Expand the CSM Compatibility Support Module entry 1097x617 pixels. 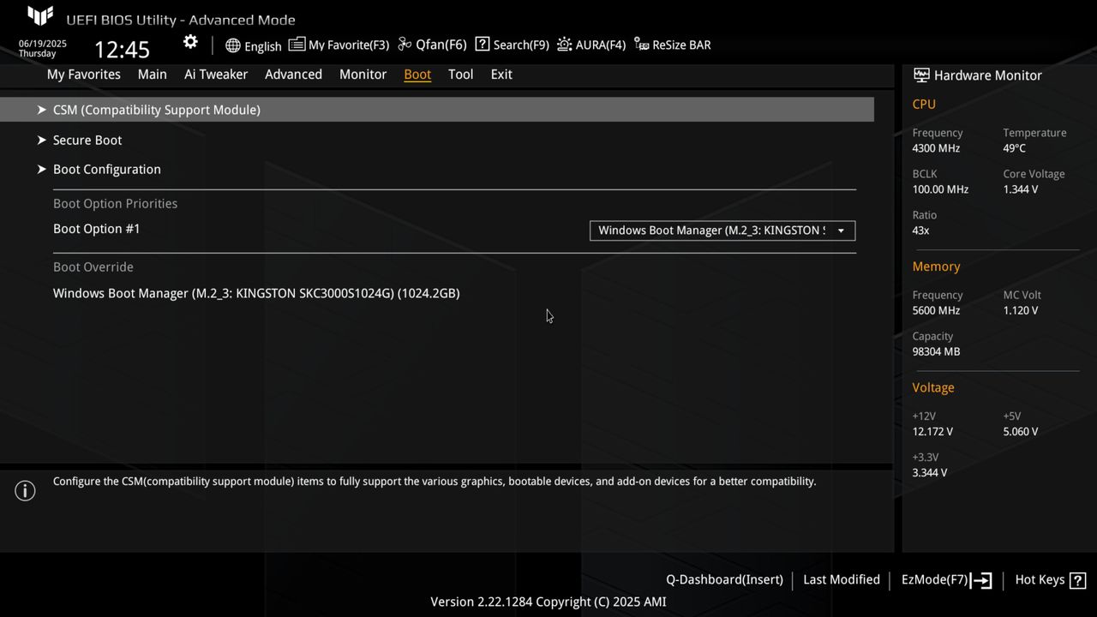point(157,110)
